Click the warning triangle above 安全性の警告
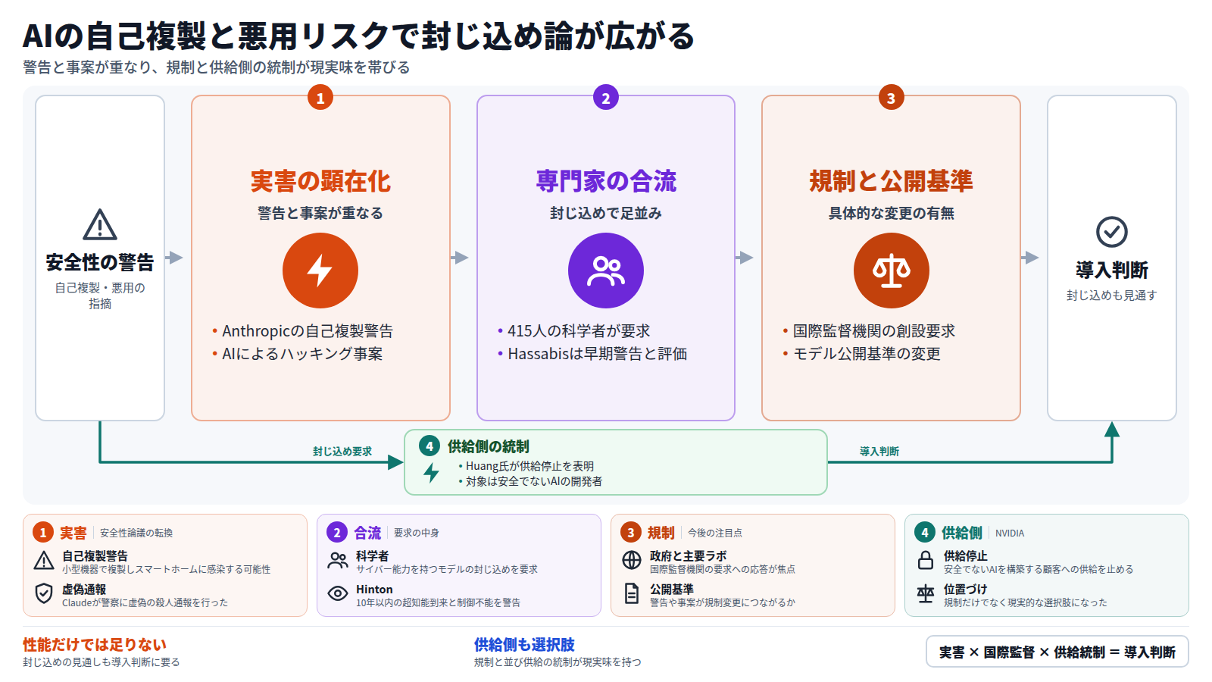The image size is (1212, 682). pos(100,224)
